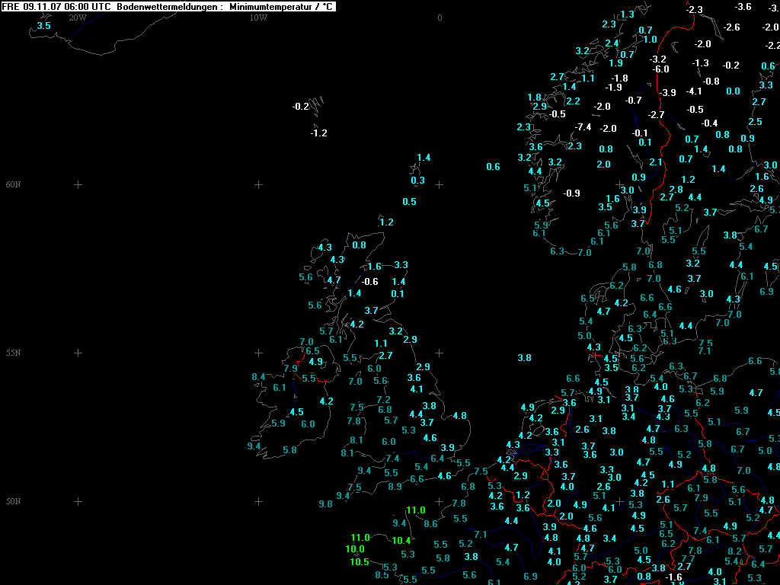Click the 9.8 reading southwest of Ireland

[325, 504]
